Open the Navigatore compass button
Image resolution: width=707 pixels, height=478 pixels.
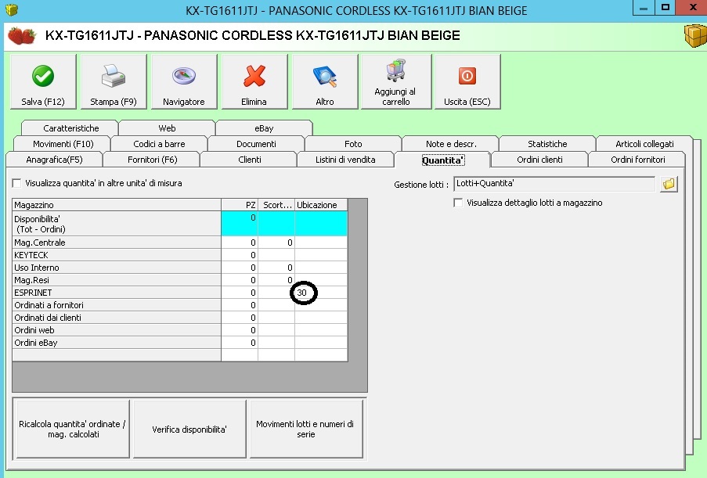click(184, 81)
